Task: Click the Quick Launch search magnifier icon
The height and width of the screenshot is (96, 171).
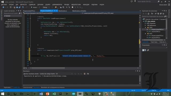Action: click(158, 1)
